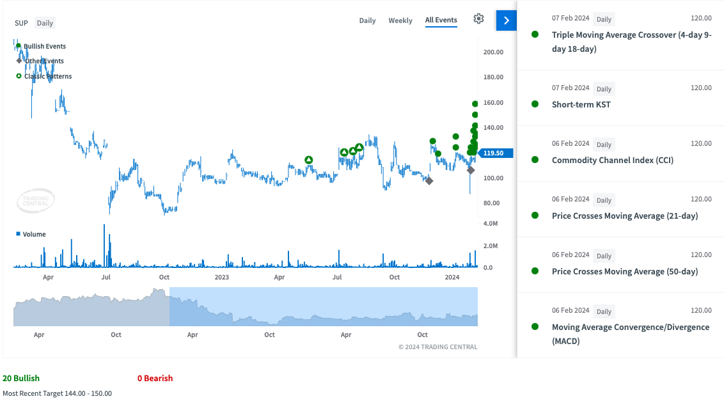Click the Most Recent Target 144.00 - 150.00 text

coord(58,393)
